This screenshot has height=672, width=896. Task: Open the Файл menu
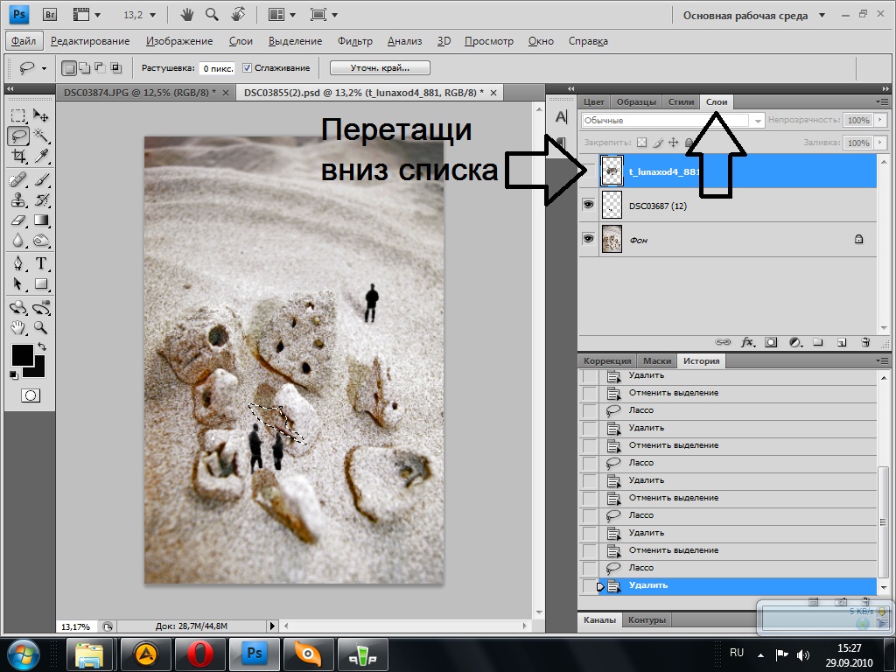24,41
